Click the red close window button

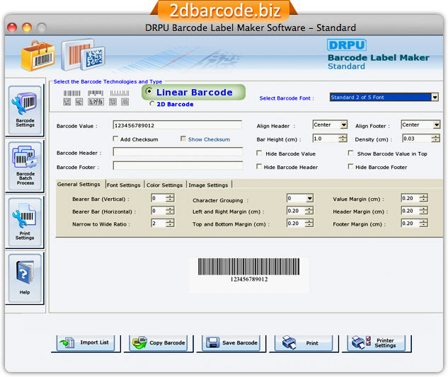click(x=12, y=28)
